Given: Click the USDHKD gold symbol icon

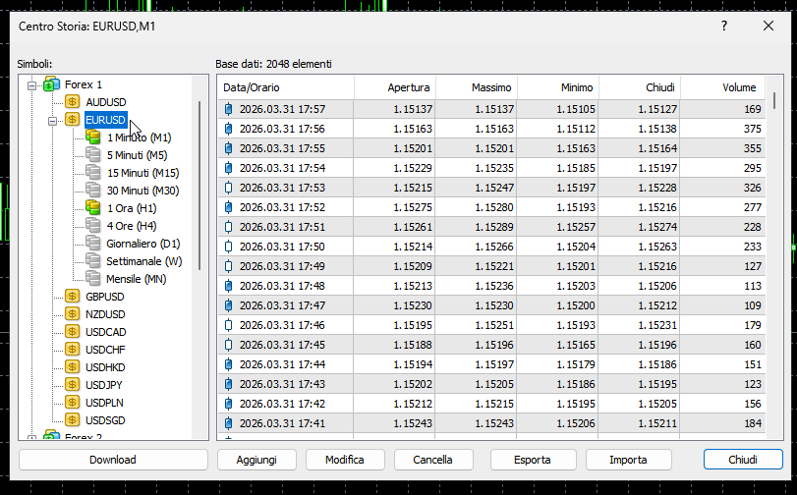Looking at the screenshot, I should 72,367.
